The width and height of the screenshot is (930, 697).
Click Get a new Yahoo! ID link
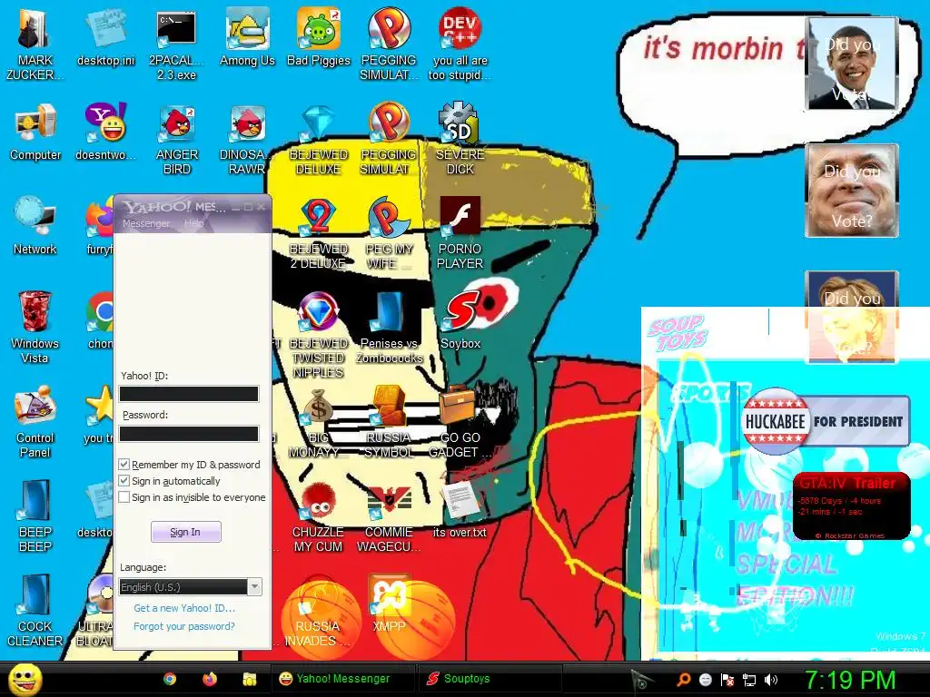point(184,608)
